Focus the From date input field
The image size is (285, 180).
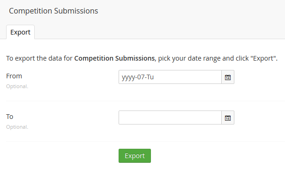coord(170,77)
